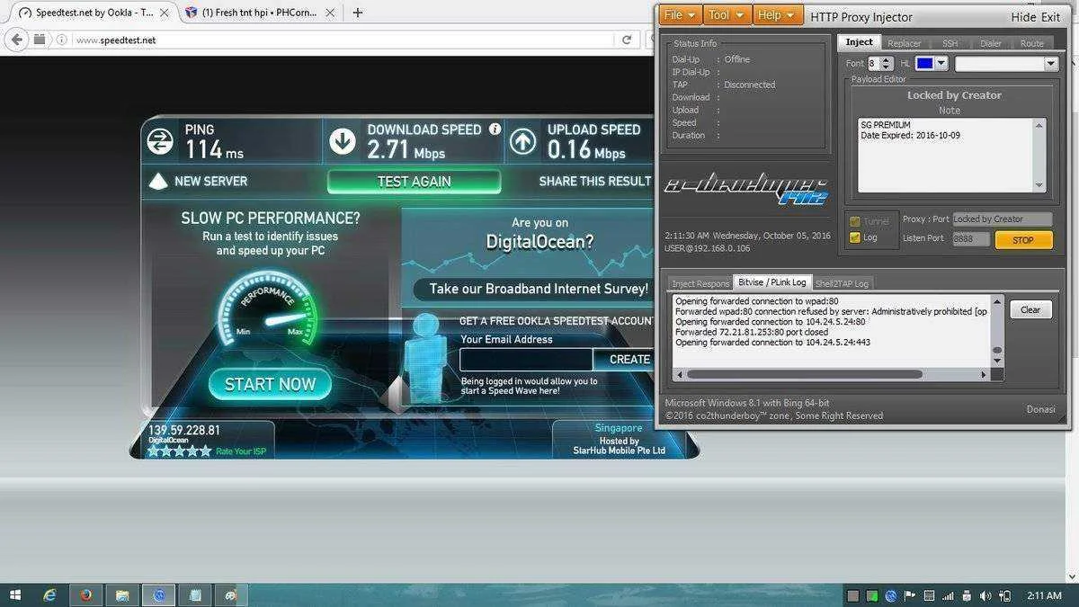This screenshot has width=1079, height=607.
Task: Open the notepad-like taskbar app icon
Action: point(195,595)
